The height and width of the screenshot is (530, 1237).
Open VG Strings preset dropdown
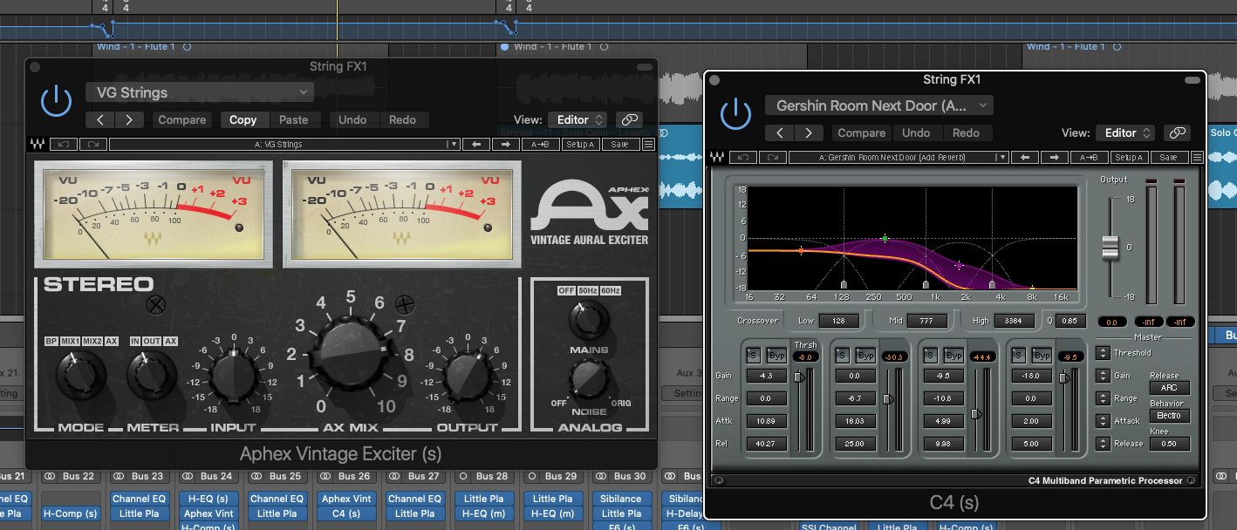click(200, 92)
